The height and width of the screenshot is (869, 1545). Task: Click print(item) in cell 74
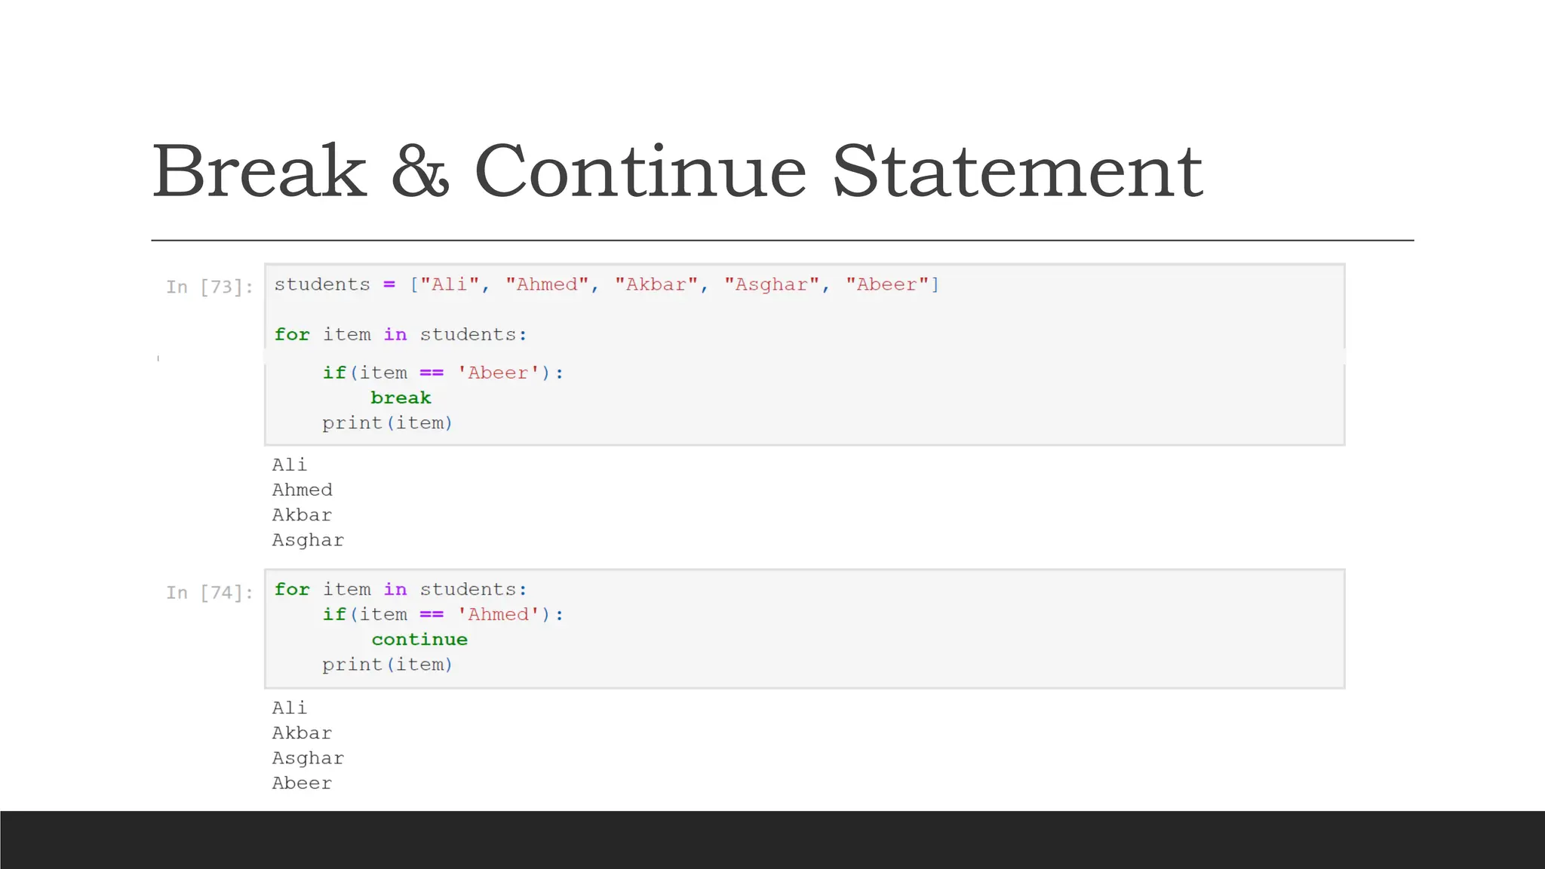(x=387, y=665)
